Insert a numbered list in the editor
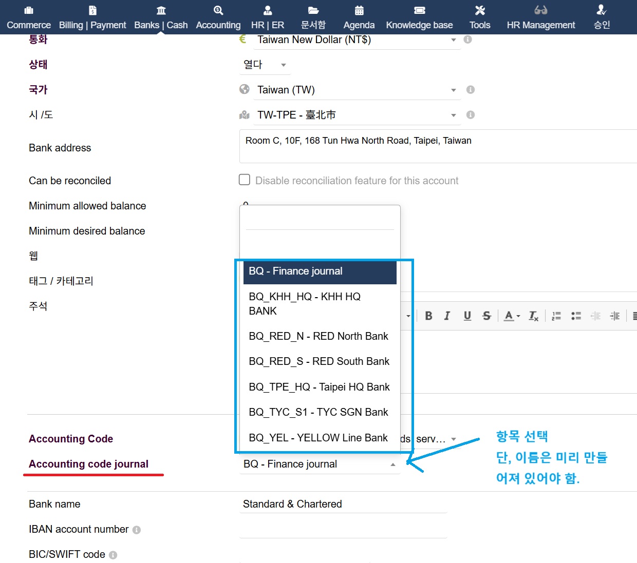 coord(556,316)
